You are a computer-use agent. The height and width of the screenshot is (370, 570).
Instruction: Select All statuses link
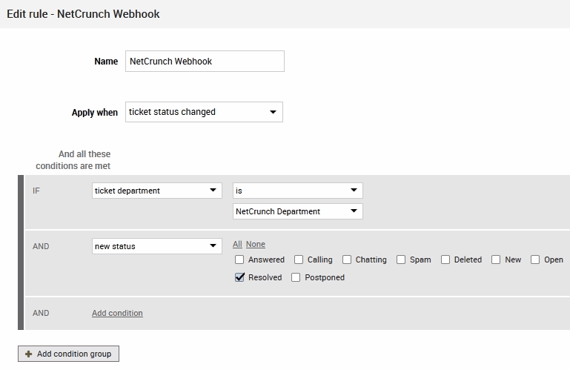(237, 244)
